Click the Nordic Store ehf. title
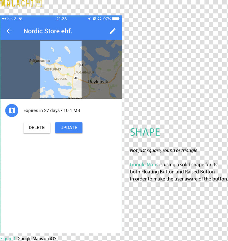The width and height of the screenshot is (228, 241). (48, 31)
